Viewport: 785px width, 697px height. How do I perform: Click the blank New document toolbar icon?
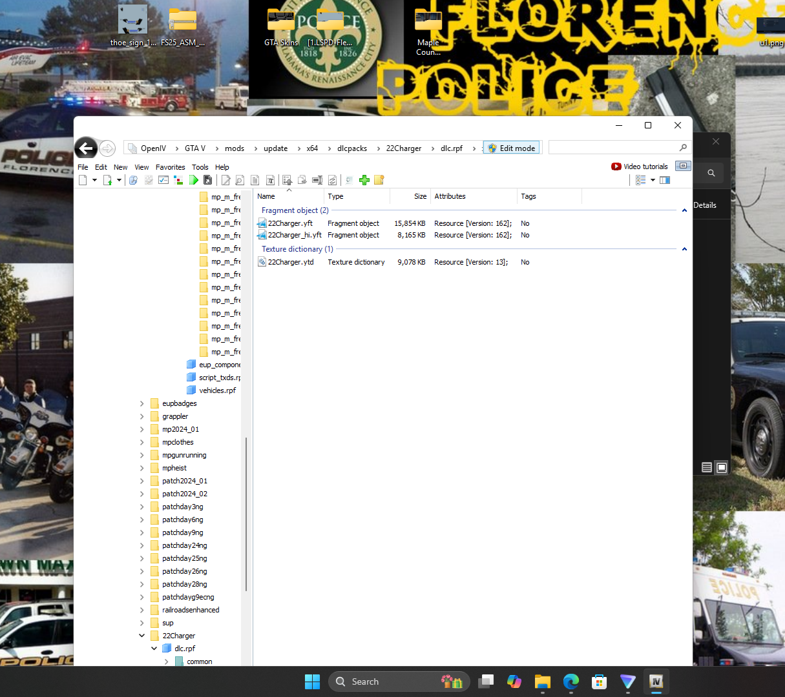(83, 180)
